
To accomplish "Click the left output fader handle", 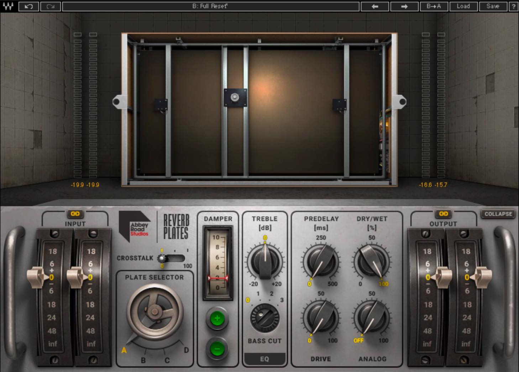I will click(x=441, y=277).
